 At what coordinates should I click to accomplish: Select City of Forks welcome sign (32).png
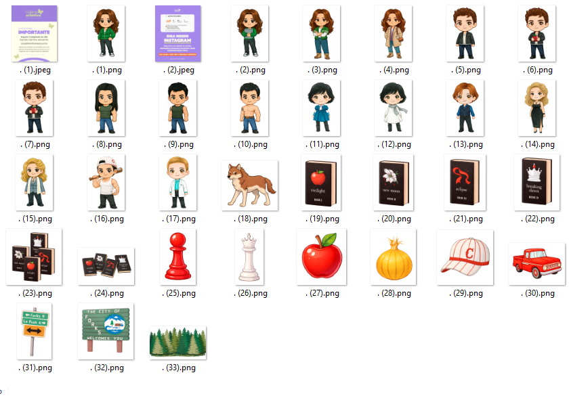click(106, 332)
